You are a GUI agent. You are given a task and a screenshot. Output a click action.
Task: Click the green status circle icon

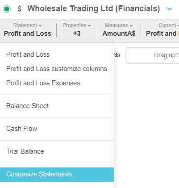(x=7, y=9)
